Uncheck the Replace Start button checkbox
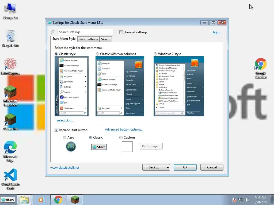 (56, 130)
